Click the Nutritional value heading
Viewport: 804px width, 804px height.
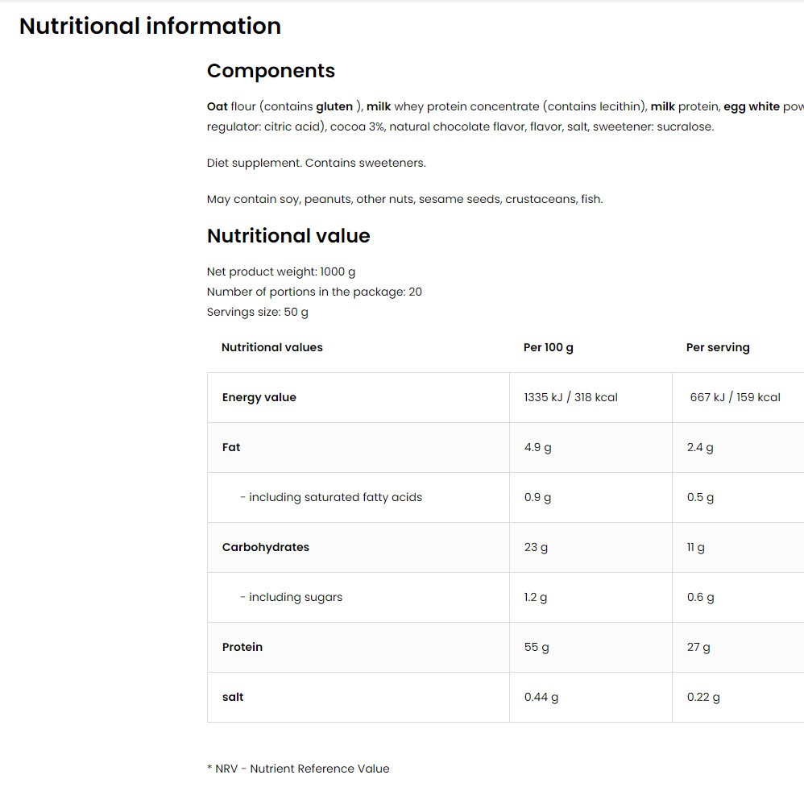pos(288,236)
